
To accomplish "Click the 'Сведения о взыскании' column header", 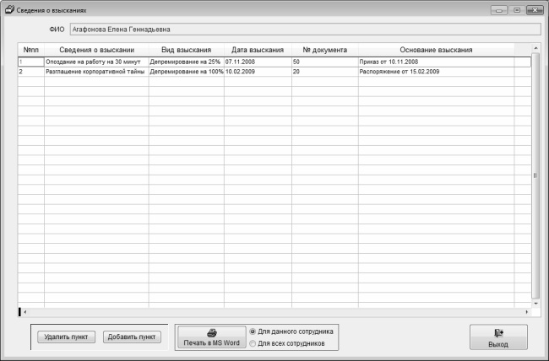I will click(96, 50).
